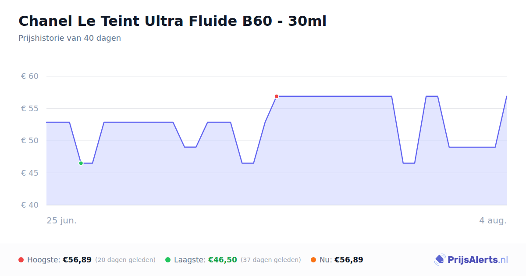Click the € 50 axis label
The width and height of the screenshot is (526, 276).
click(x=30, y=141)
